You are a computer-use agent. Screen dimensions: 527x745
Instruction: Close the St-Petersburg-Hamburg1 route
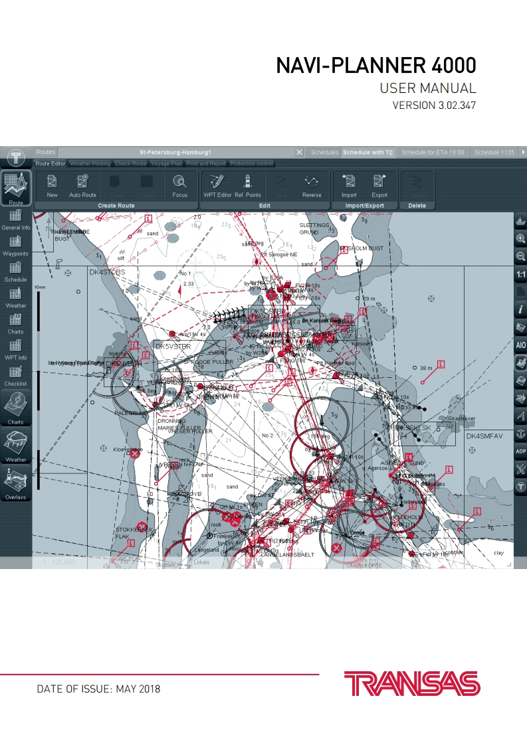point(299,152)
